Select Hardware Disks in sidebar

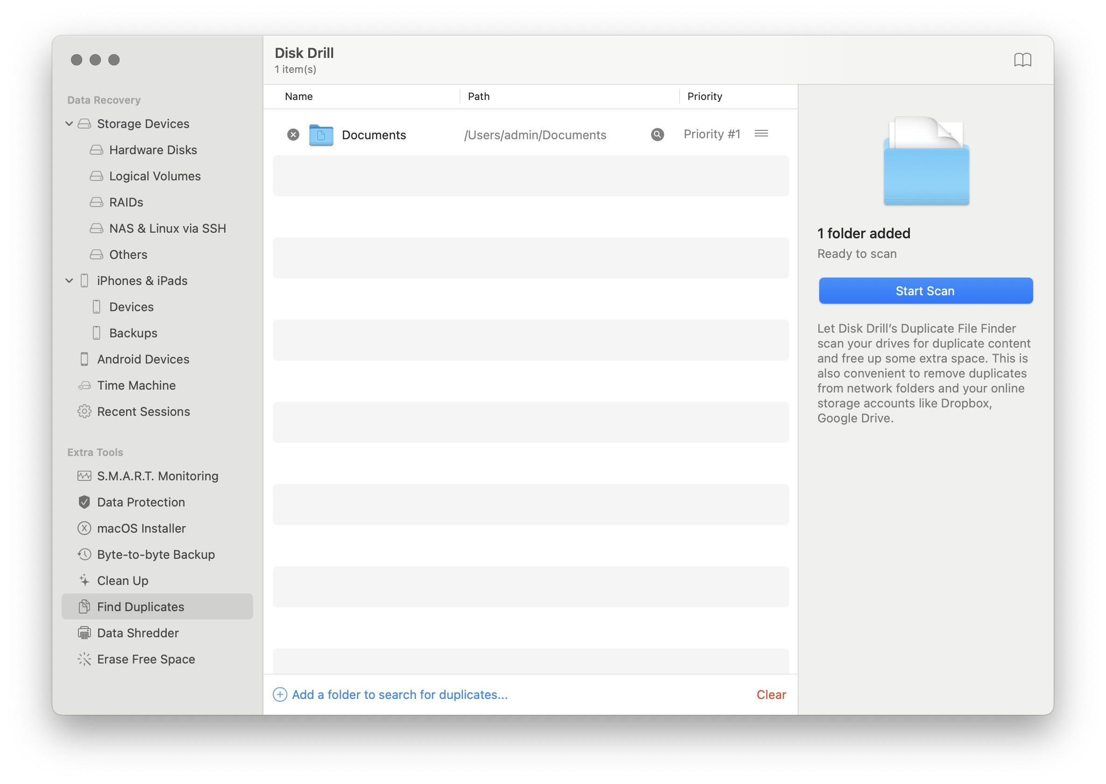(153, 150)
